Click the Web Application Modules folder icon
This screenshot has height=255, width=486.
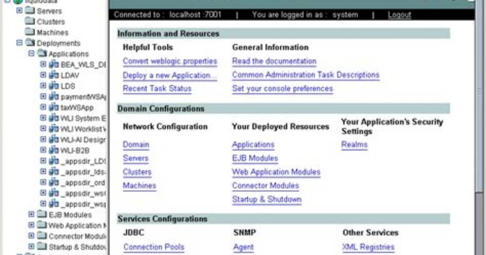41,225
